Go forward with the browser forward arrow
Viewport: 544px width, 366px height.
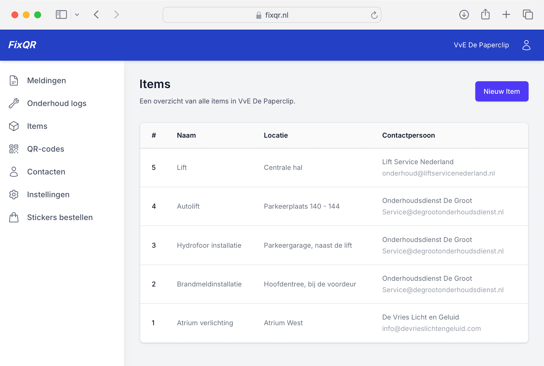[116, 15]
